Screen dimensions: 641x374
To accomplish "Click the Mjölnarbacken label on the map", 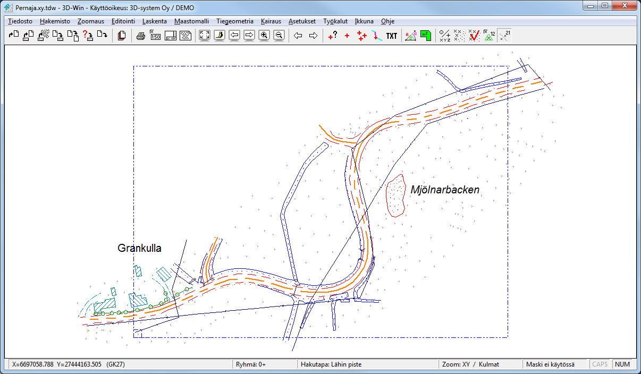I will coord(445,190).
